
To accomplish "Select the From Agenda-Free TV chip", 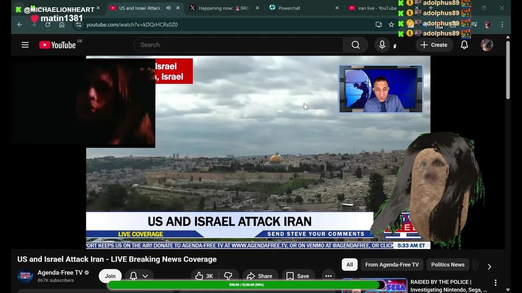I will coord(392,265).
